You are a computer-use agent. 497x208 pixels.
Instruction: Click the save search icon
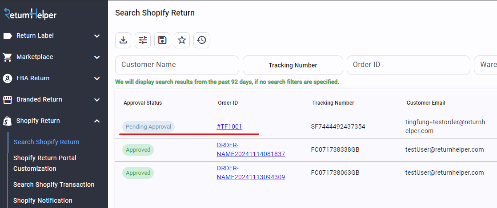(162, 40)
